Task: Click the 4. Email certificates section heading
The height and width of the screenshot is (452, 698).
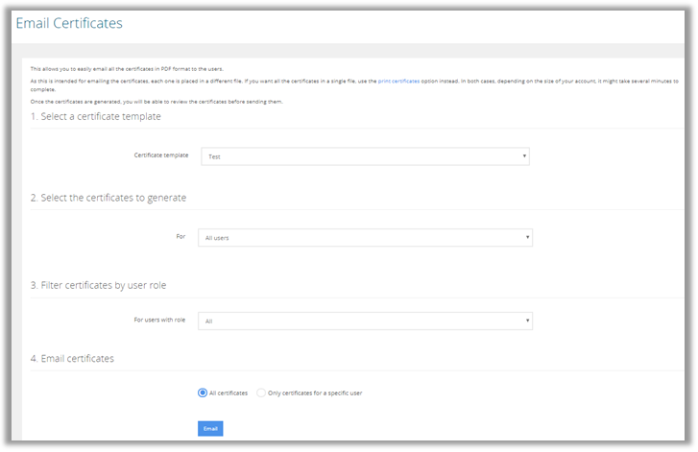Action: [x=72, y=359]
